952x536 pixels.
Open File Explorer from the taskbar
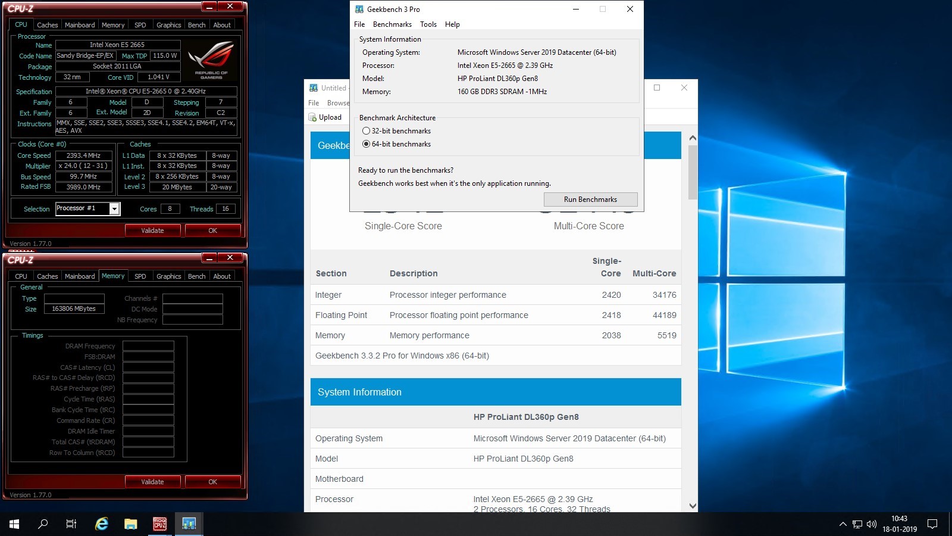point(131,524)
